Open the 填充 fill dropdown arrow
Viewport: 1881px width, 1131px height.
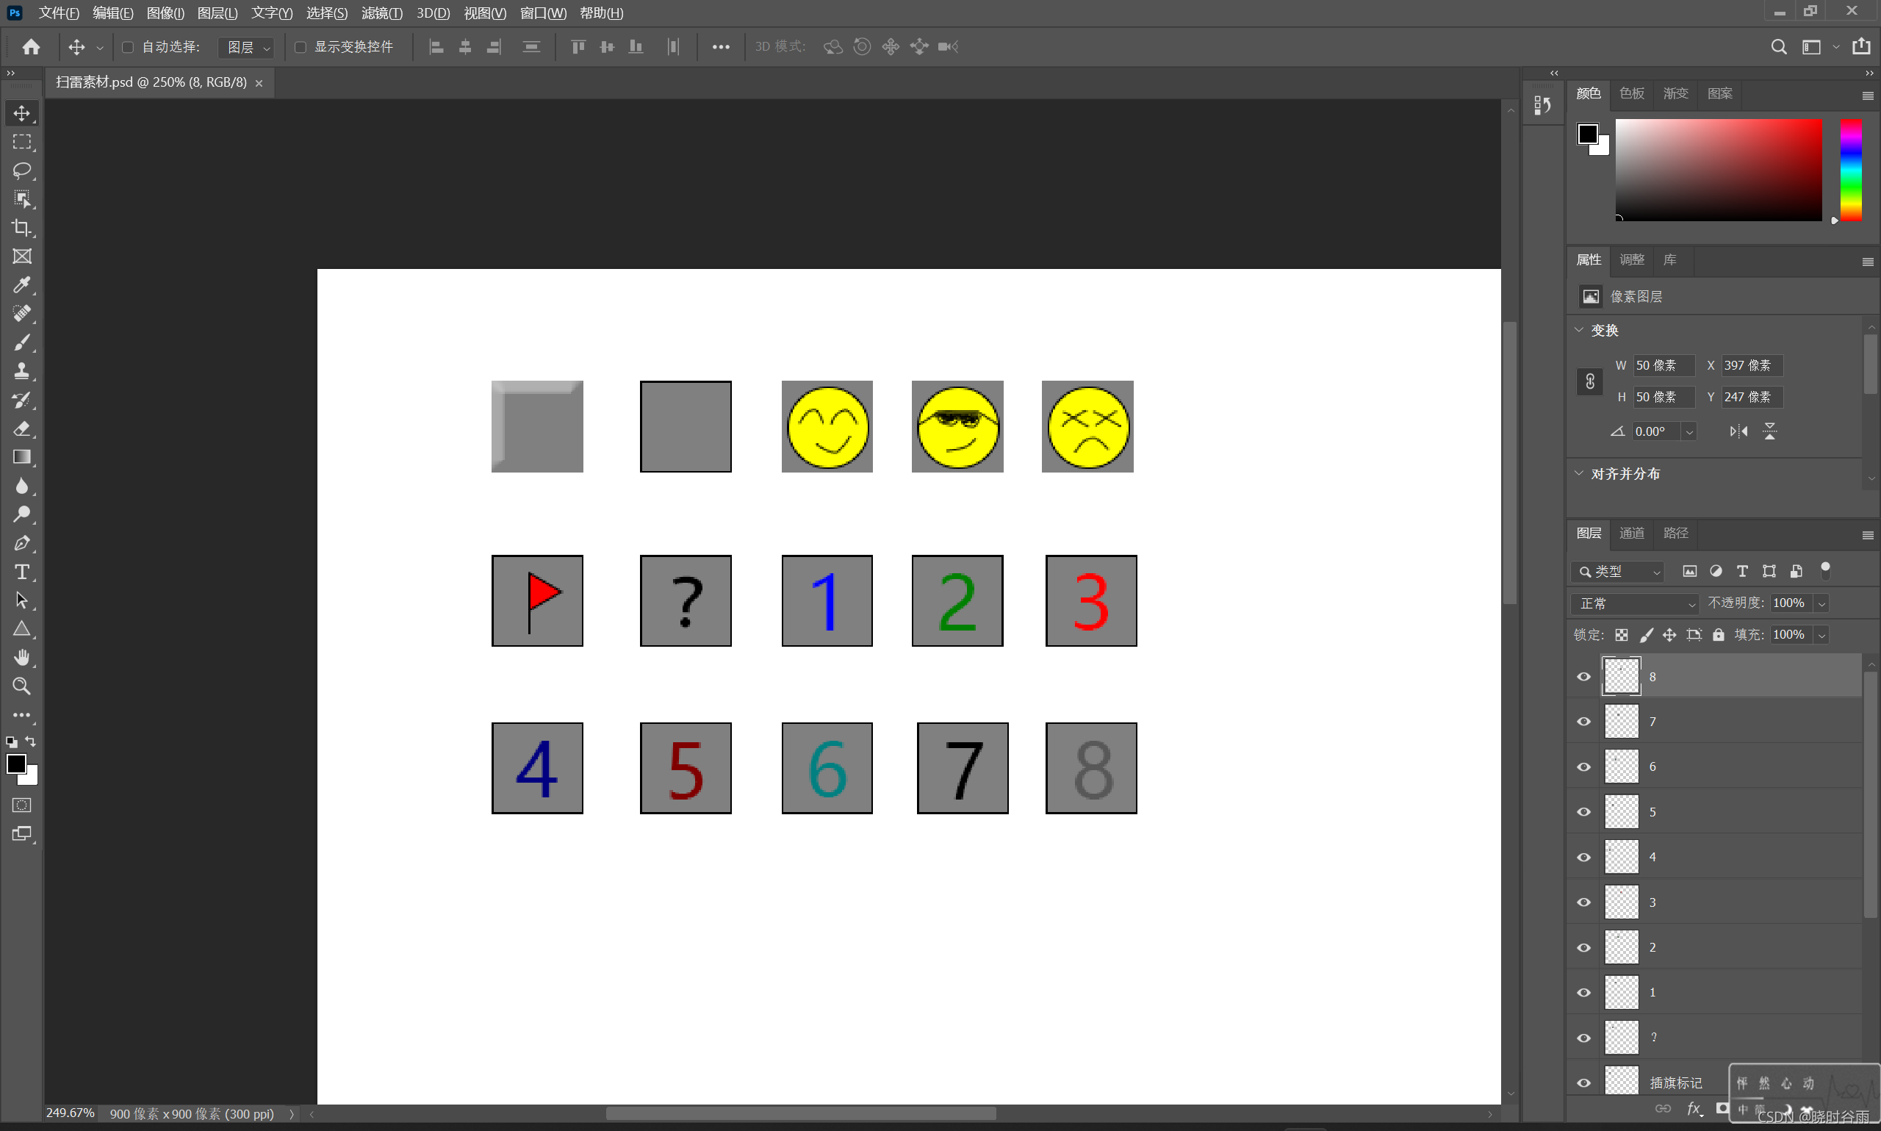pyautogui.click(x=1821, y=635)
